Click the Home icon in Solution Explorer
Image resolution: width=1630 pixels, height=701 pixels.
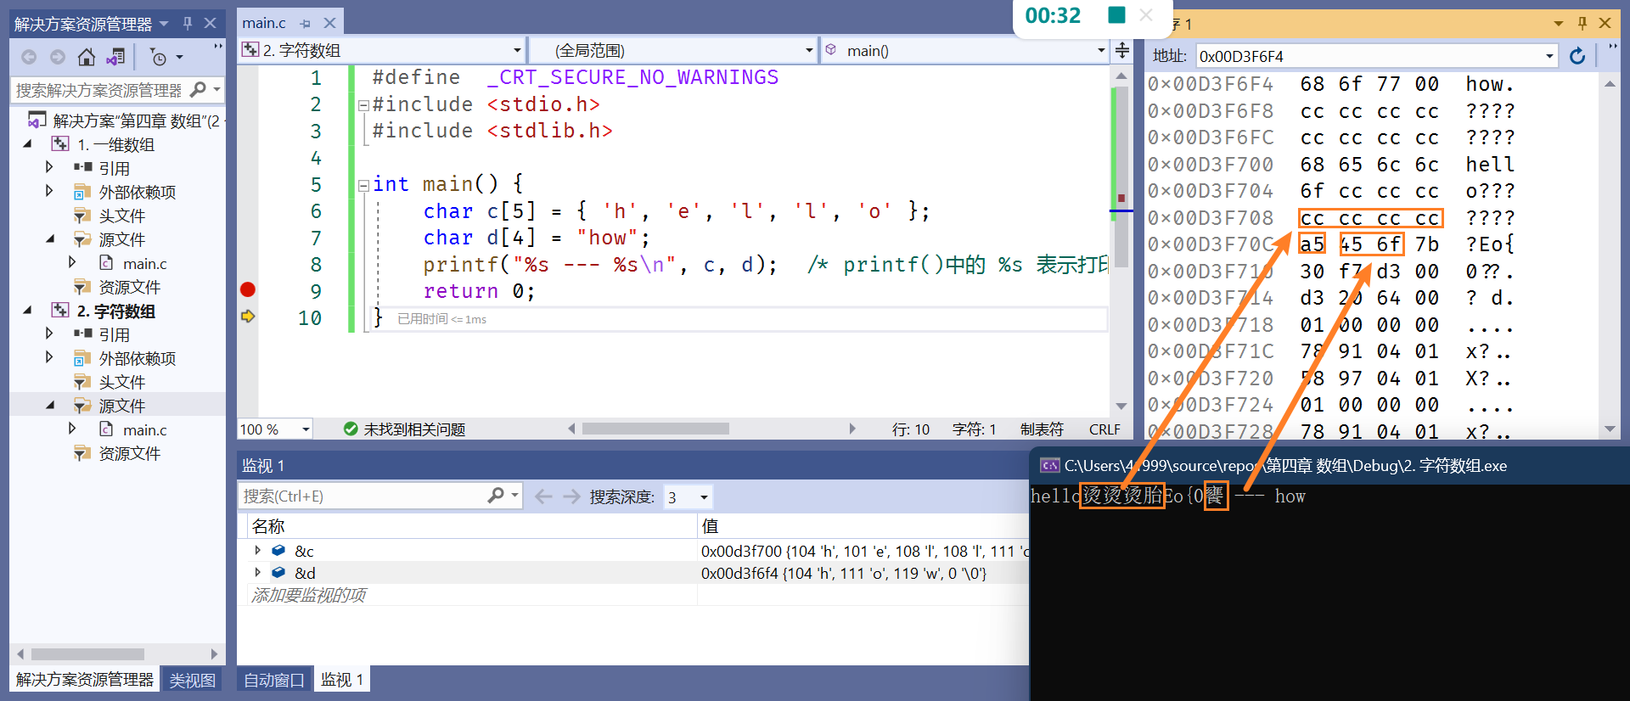coord(87,57)
